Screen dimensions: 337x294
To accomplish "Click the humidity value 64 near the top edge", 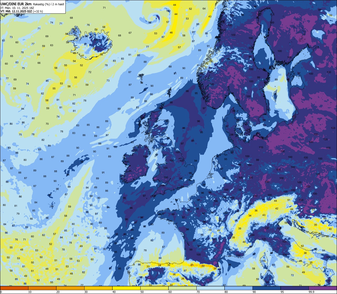I will [204, 9].
